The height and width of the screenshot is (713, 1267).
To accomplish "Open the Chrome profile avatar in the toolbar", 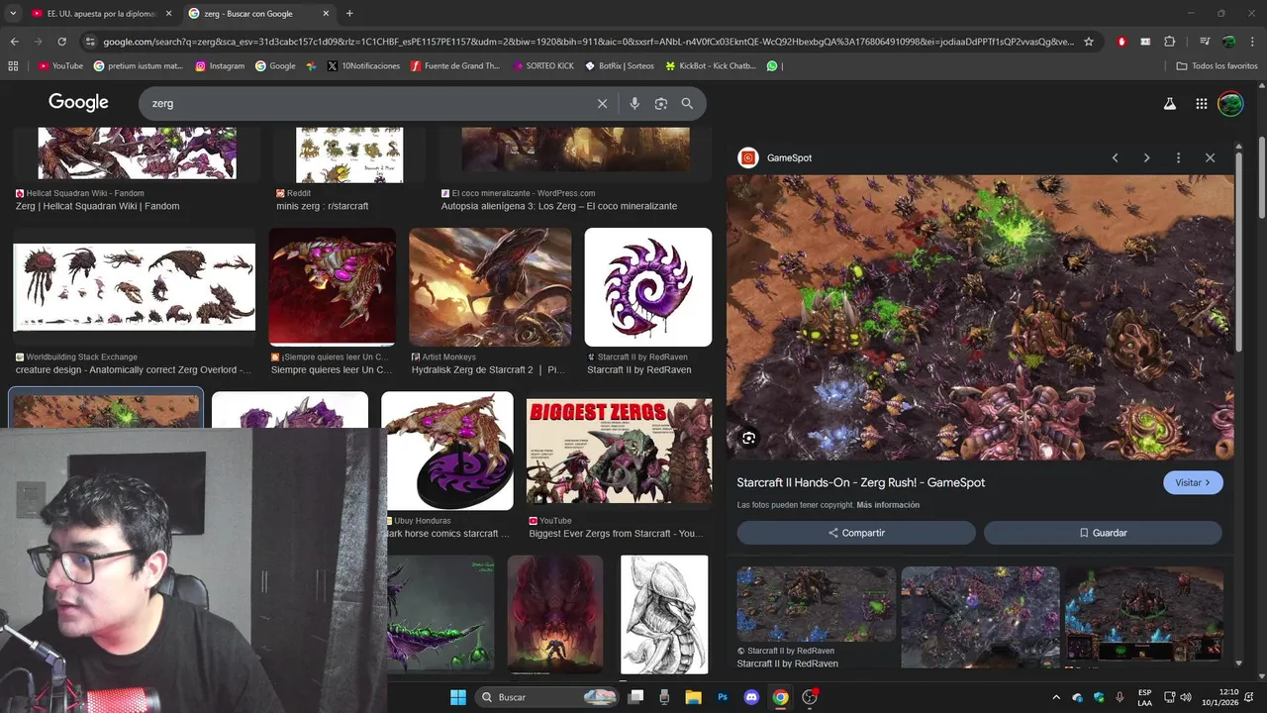I will pyautogui.click(x=1228, y=42).
